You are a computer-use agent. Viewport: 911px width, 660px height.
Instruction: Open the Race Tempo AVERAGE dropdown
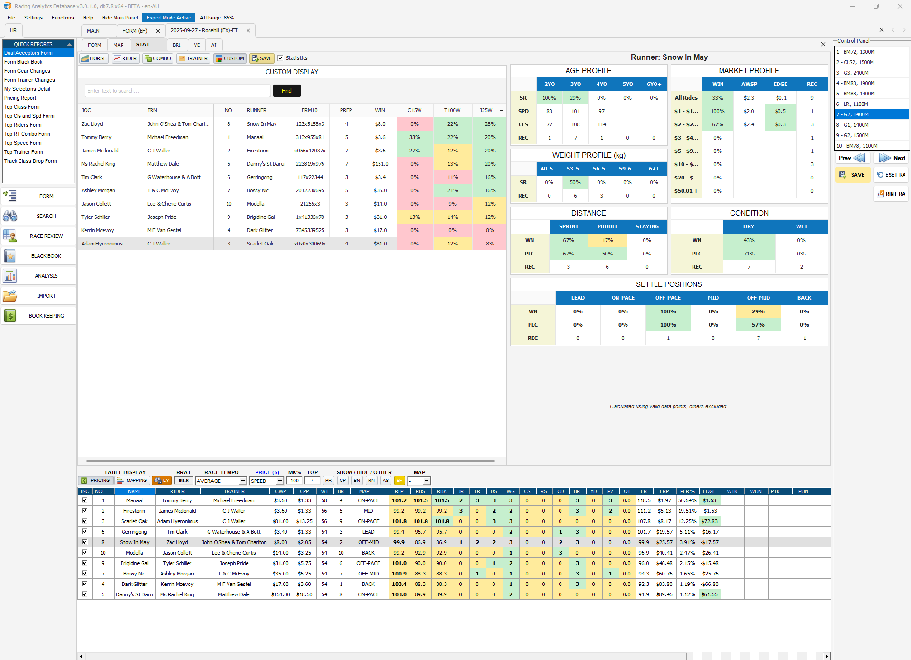pyautogui.click(x=242, y=481)
